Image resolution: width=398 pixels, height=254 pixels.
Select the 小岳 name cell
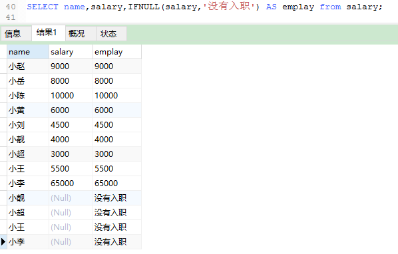pyautogui.click(x=28, y=81)
